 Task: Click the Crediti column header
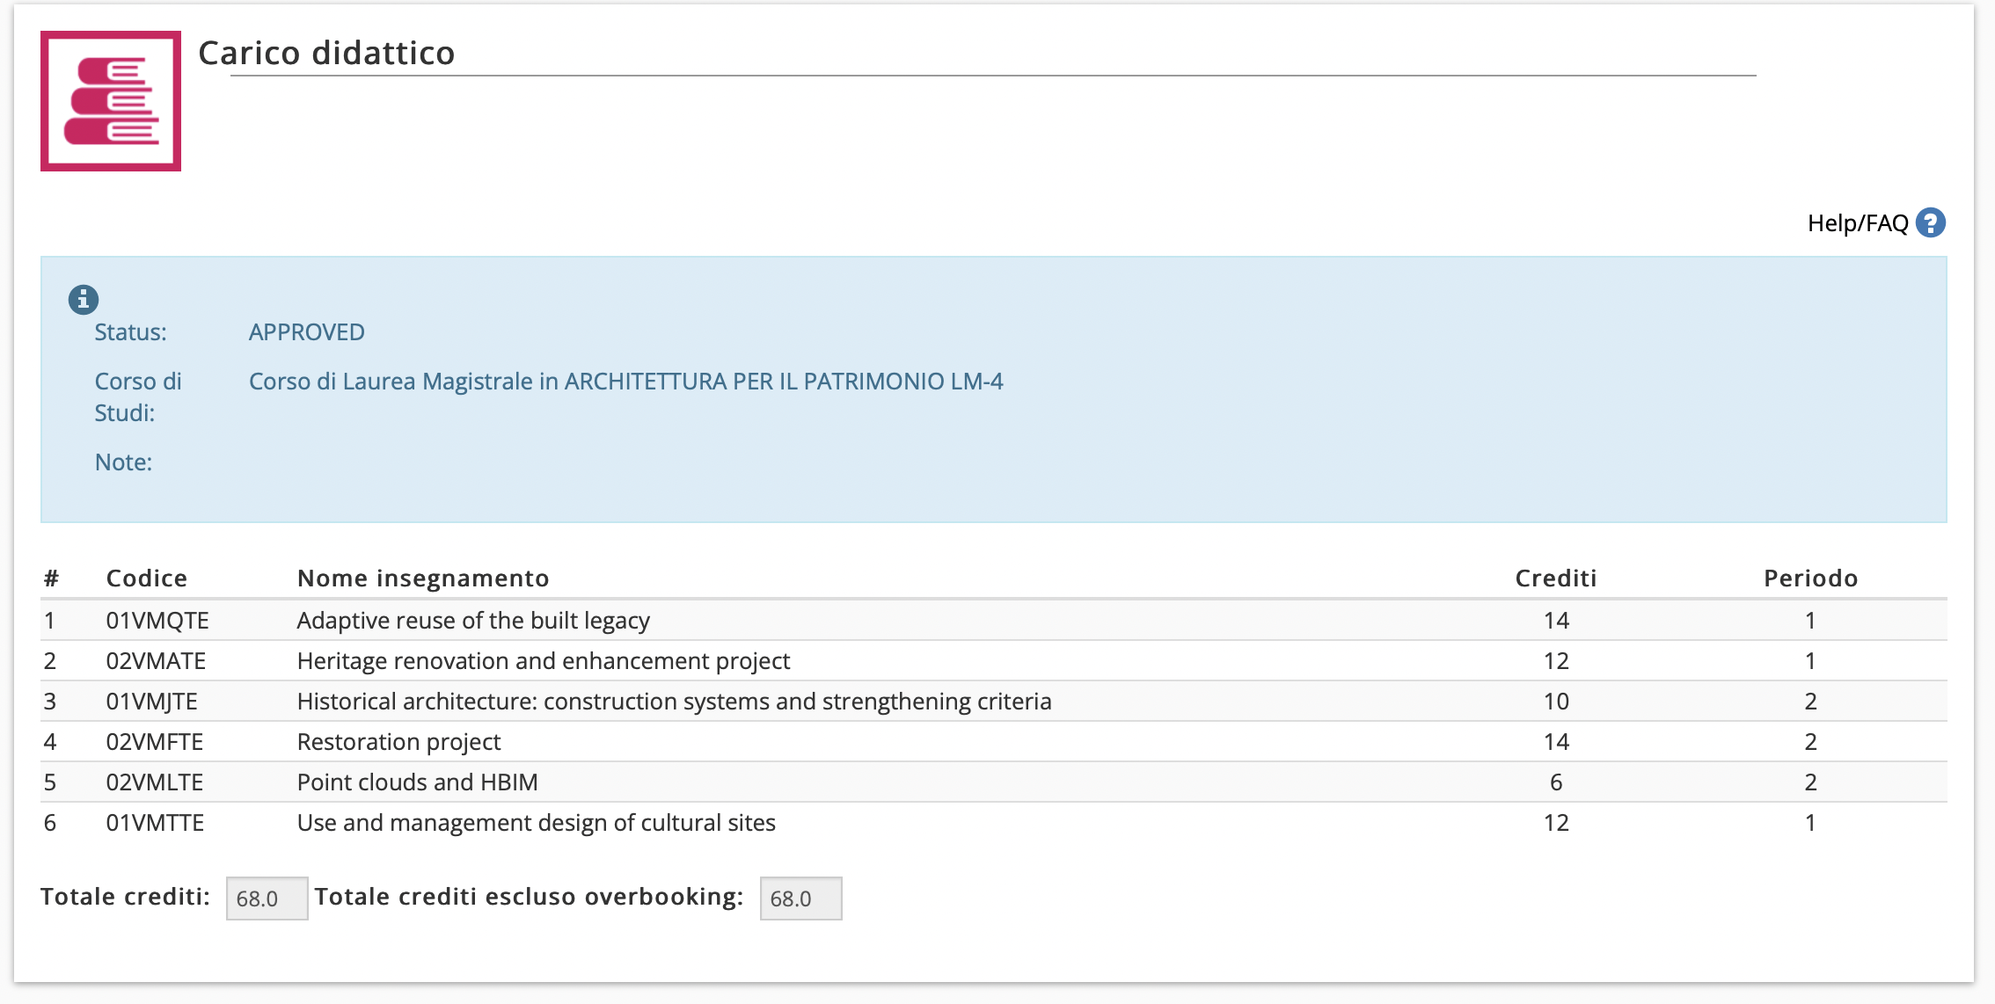click(1555, 578)
